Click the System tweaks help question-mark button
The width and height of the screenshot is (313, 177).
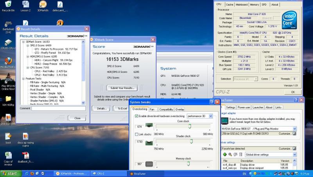[212, 102]
